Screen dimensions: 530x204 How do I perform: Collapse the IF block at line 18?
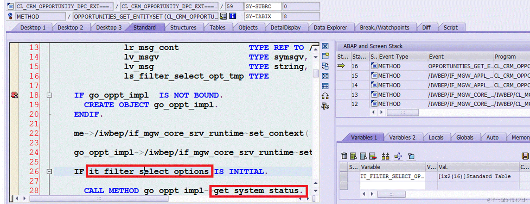tap(49, 95)
